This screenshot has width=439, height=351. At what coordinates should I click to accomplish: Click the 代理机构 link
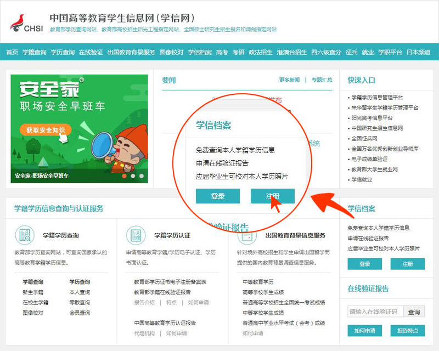(x=144, y=333)
